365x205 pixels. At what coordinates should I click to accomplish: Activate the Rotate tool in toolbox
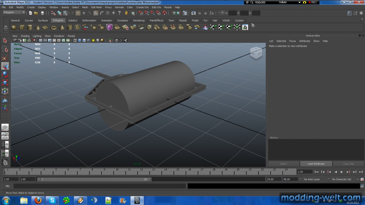point(5,74)
